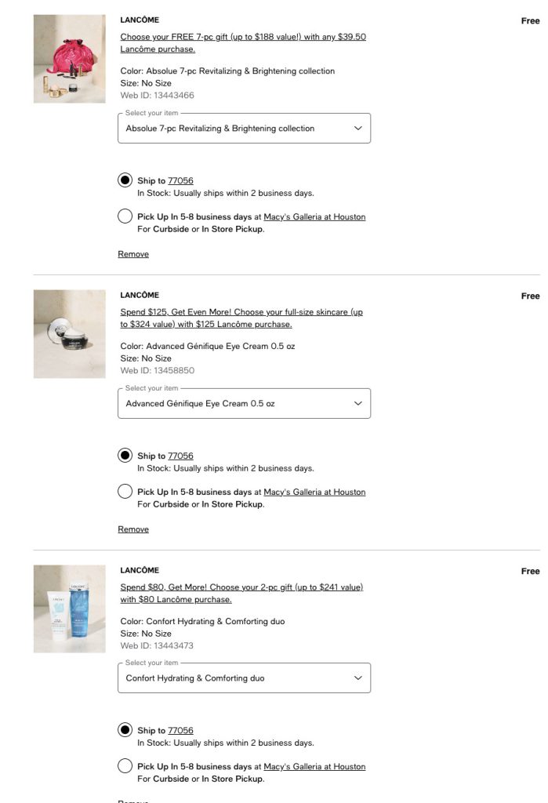The height and width of the screenshot is (803, 548).
Task: Change the 77056 zip code for Absolue gift
Action: coord(180,181)
